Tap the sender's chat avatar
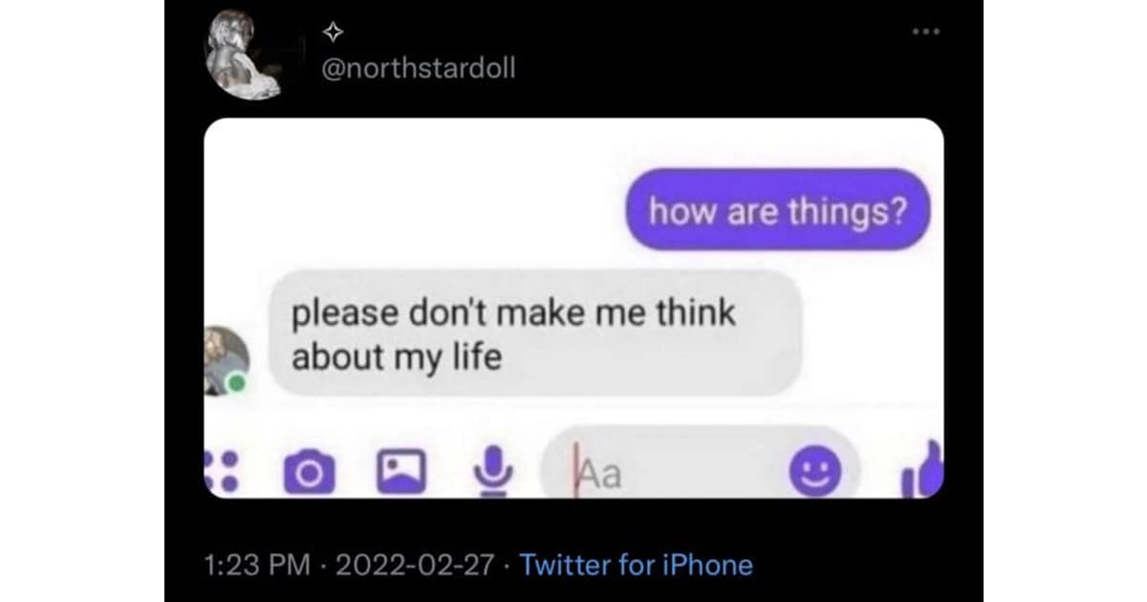1147x602 pixels. [227, 359]
